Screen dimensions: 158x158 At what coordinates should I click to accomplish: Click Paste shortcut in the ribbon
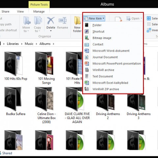[x=8, y=30]
